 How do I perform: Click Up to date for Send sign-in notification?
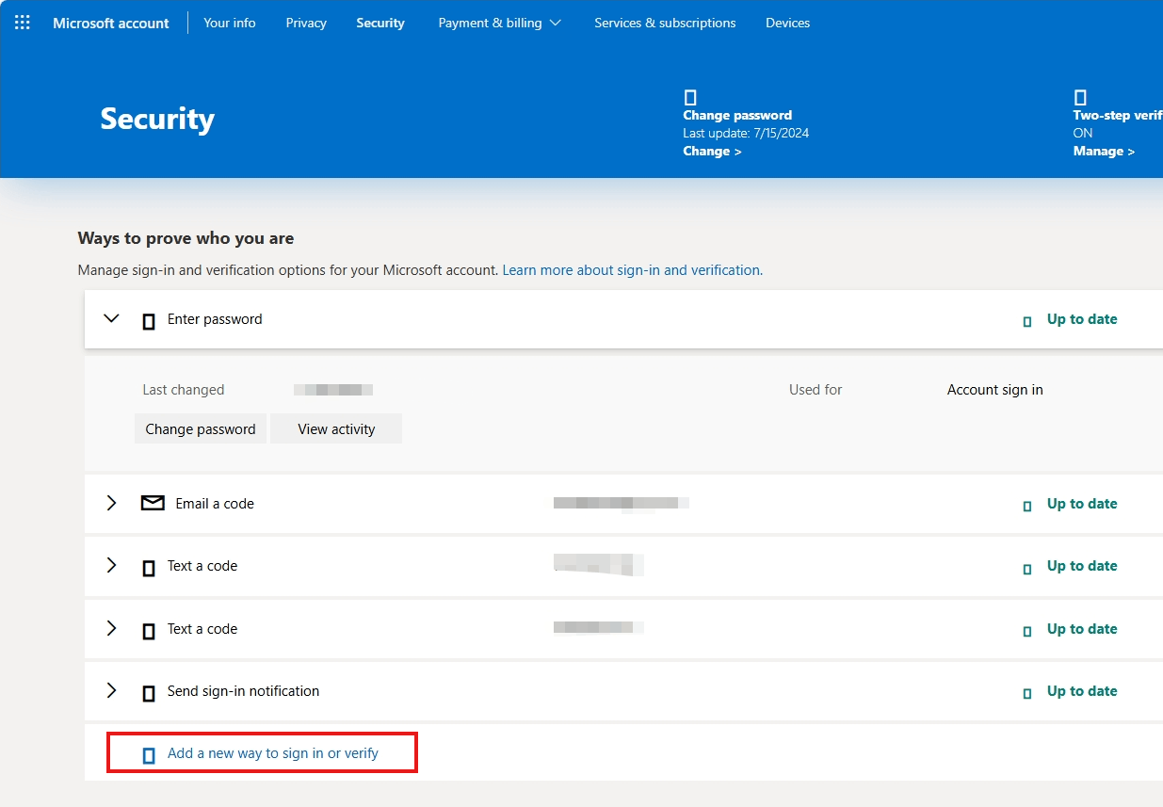point(1082,691)
